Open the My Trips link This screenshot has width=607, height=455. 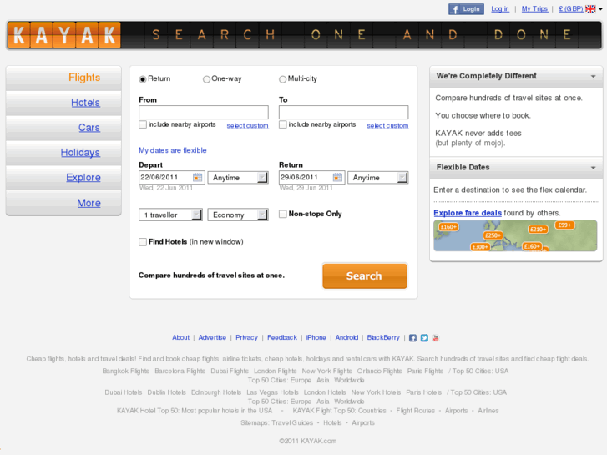[x=534, y=9]
